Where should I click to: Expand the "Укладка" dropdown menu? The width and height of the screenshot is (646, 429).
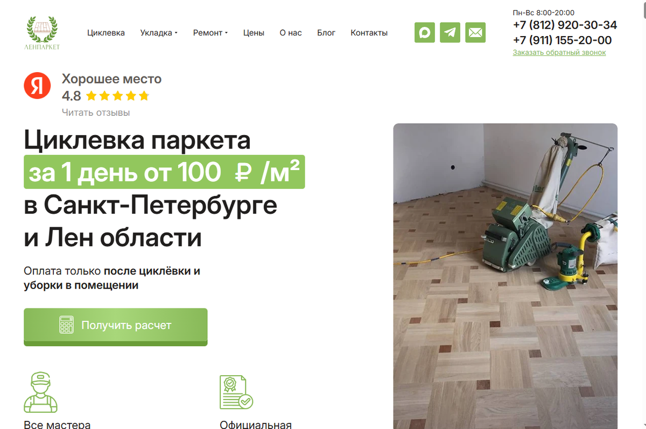(159, 33)
